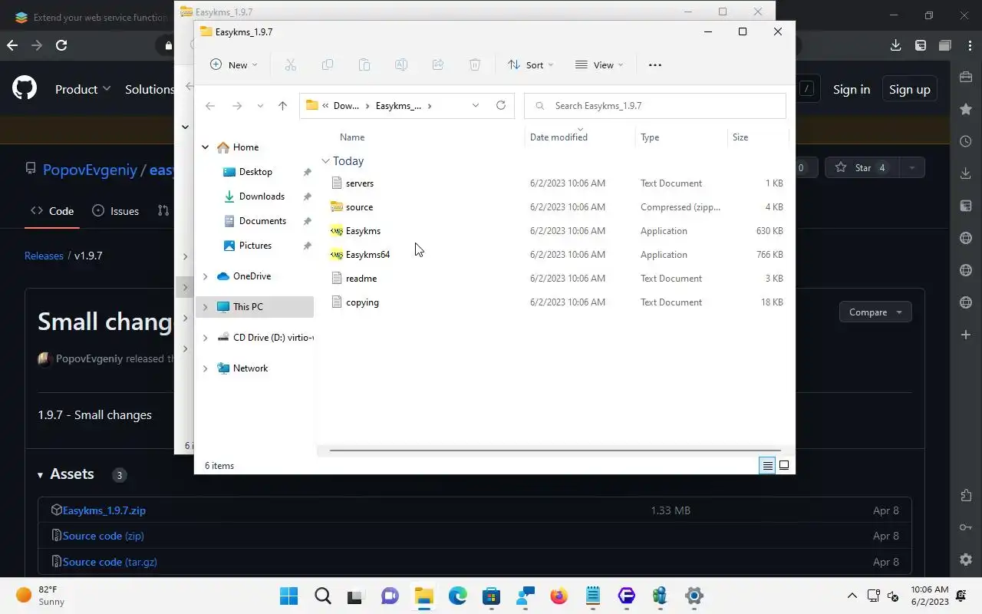Reload the browser page
982x614 pixels.
tap(61, 45)
